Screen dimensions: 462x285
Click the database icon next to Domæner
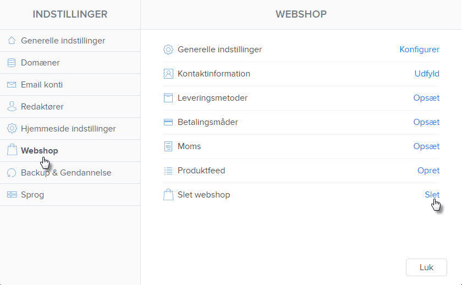(12, 63)
